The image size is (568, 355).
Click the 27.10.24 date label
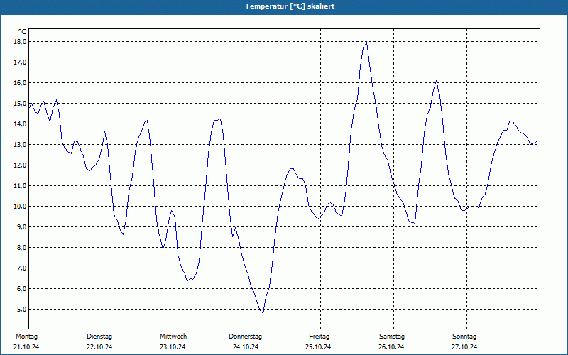(464, 347)
